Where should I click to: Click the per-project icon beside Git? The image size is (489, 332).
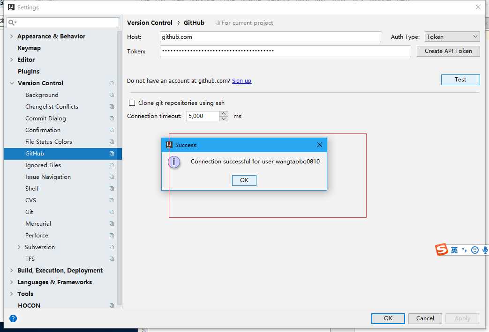(x=112, y=212)
